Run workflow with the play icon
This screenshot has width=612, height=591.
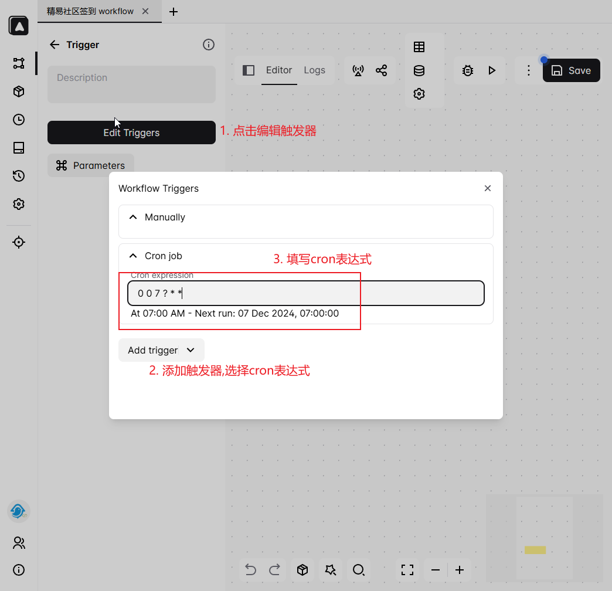click(492, 70)
